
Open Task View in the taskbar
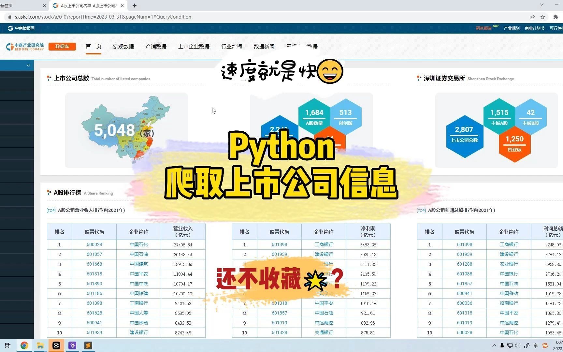point(8,345)
